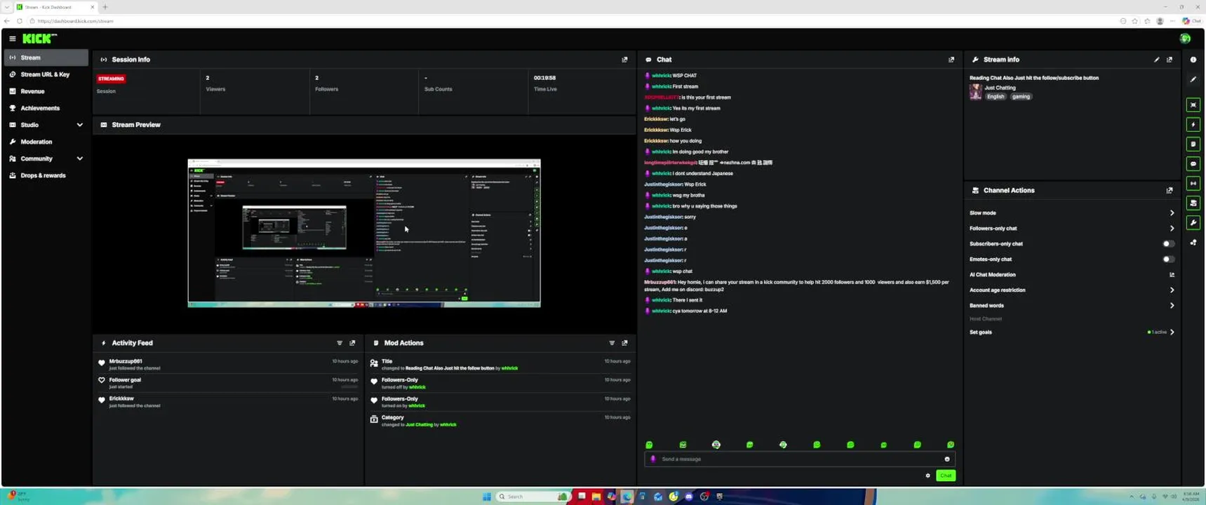1206x505 pixels.
Task: Click the Windows taskbar Search box
Action: (x=532, y=497)
